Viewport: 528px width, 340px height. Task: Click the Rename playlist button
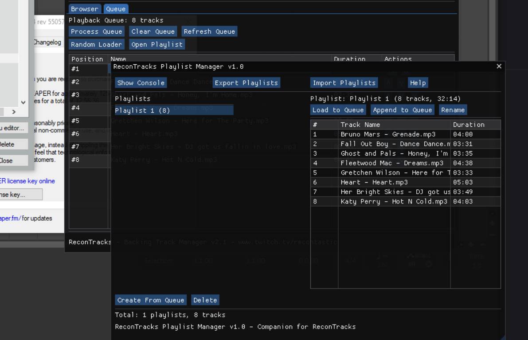tap(453, 110)
